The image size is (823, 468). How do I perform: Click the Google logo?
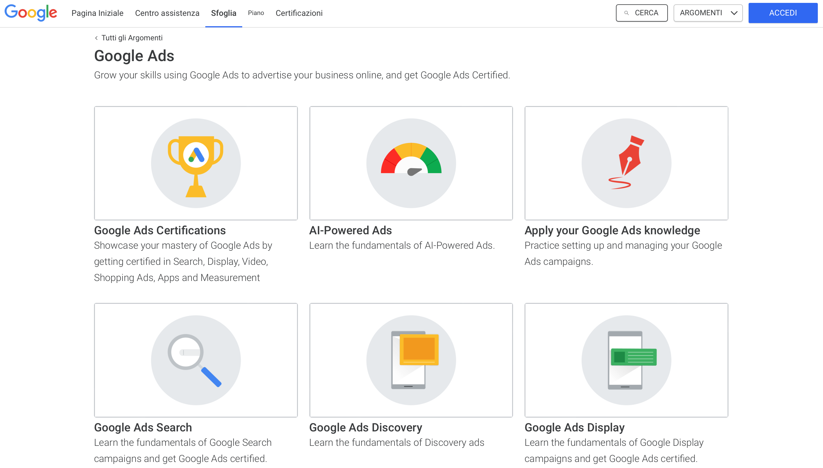tap(31, 13)
